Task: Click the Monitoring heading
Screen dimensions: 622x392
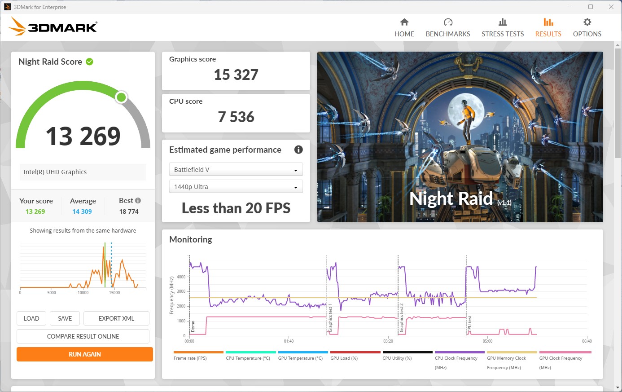Action: pos(191,239)
